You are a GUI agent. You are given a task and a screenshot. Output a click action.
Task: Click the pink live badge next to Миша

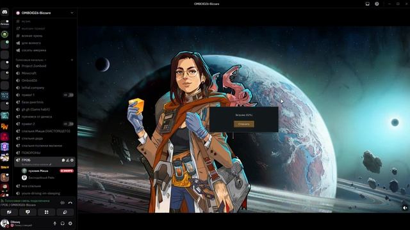(67, 171)
